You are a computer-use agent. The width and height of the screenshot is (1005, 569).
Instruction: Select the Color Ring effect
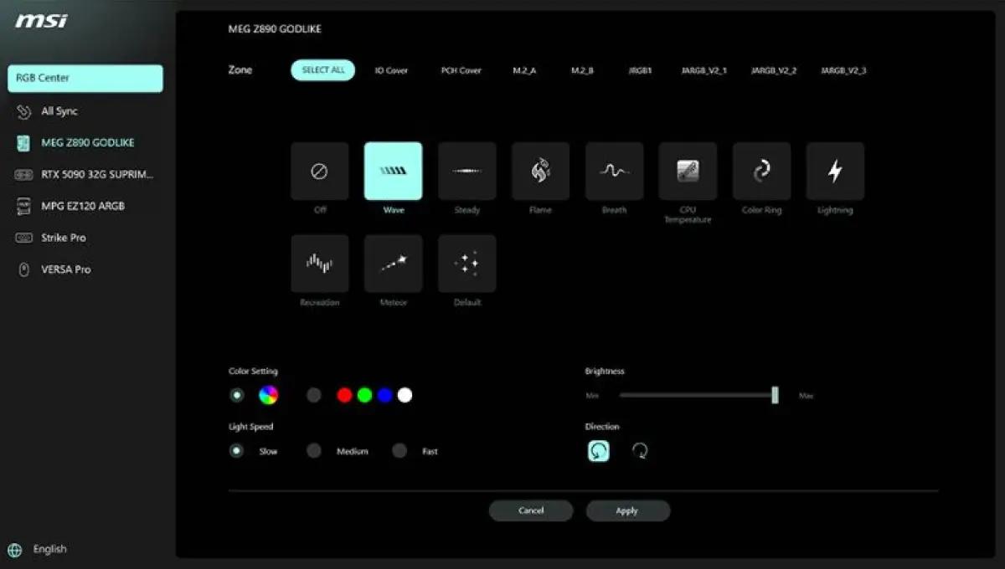761,172
